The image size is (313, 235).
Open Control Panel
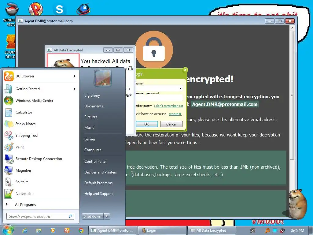coord(95,162)
